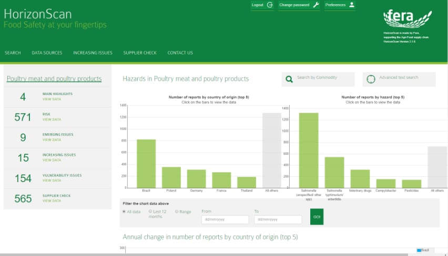
Task: Open SUPPLIER CHECK in navigation bar
Action: tap(140, 53)
